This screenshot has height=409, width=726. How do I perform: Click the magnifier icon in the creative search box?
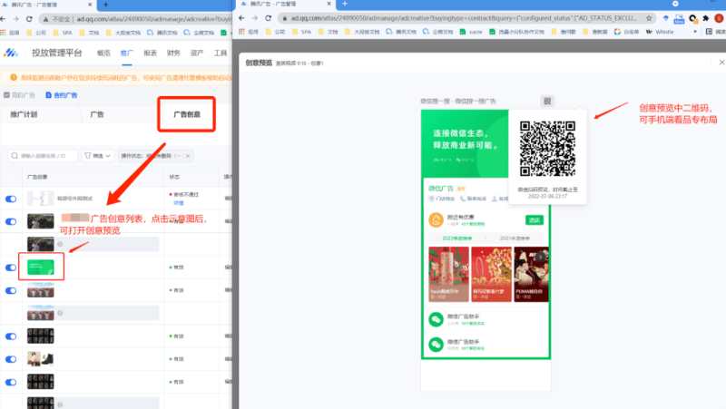tap(15, 156)
